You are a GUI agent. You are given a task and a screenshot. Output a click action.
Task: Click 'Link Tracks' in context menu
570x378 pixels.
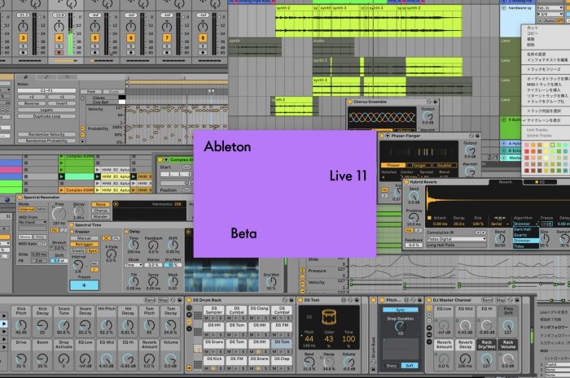tap(537, 130)
